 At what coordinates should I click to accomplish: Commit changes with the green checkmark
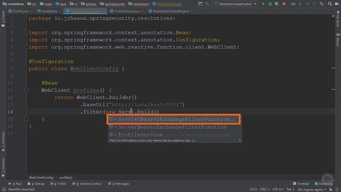[x=307, y=4]
